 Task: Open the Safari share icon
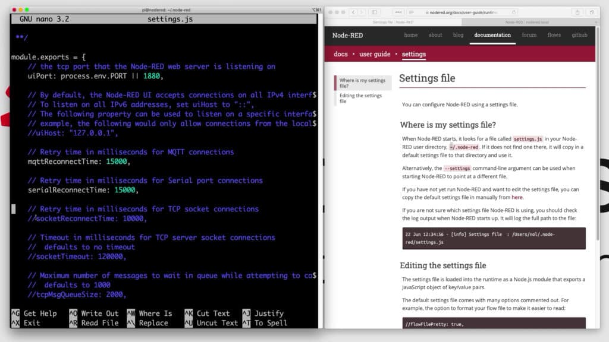point(577,12)
